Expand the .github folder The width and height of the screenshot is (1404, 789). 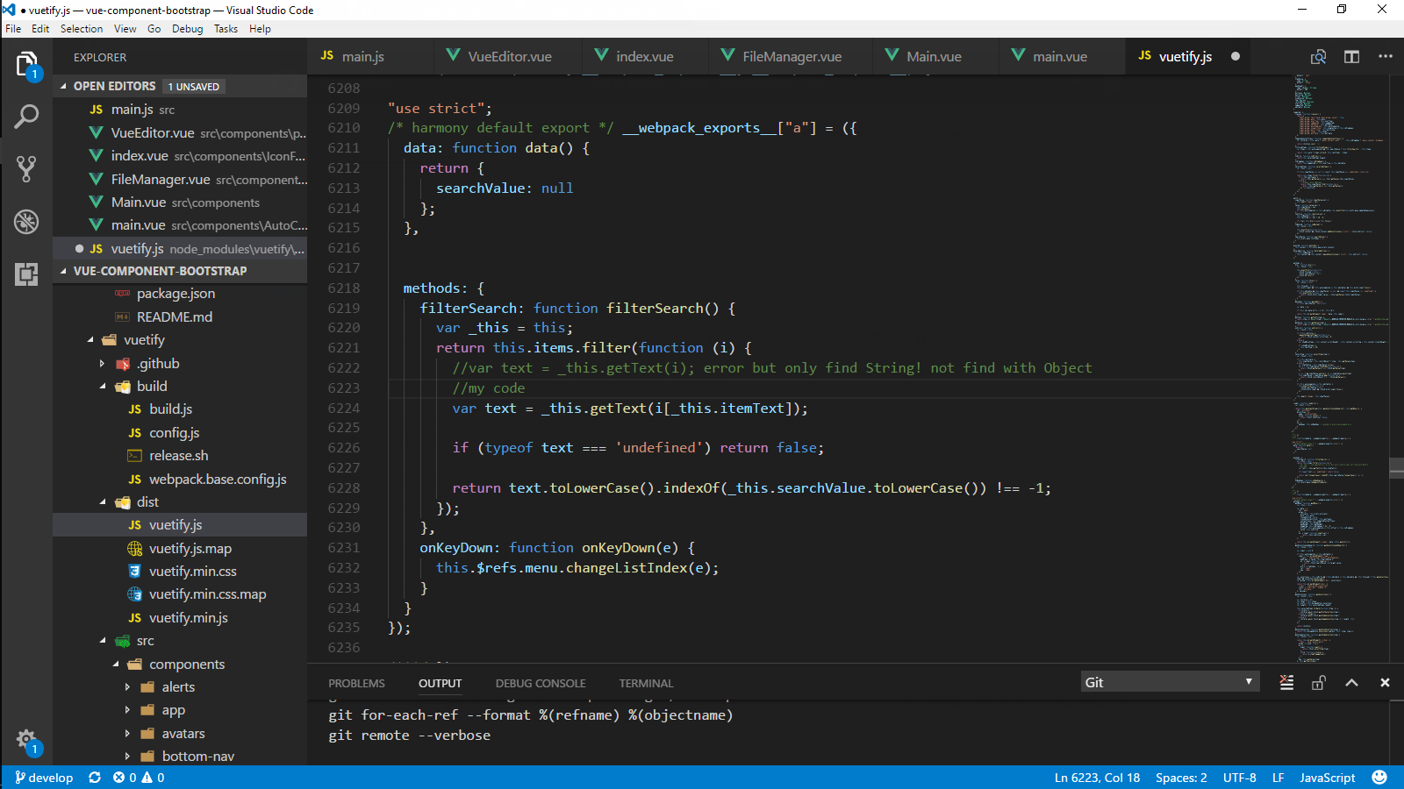(103, 363)
